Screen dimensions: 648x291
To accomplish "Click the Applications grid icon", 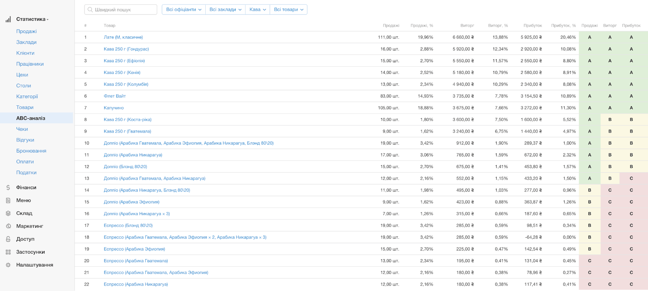I will pyautogui.click(x=8, y=252).
